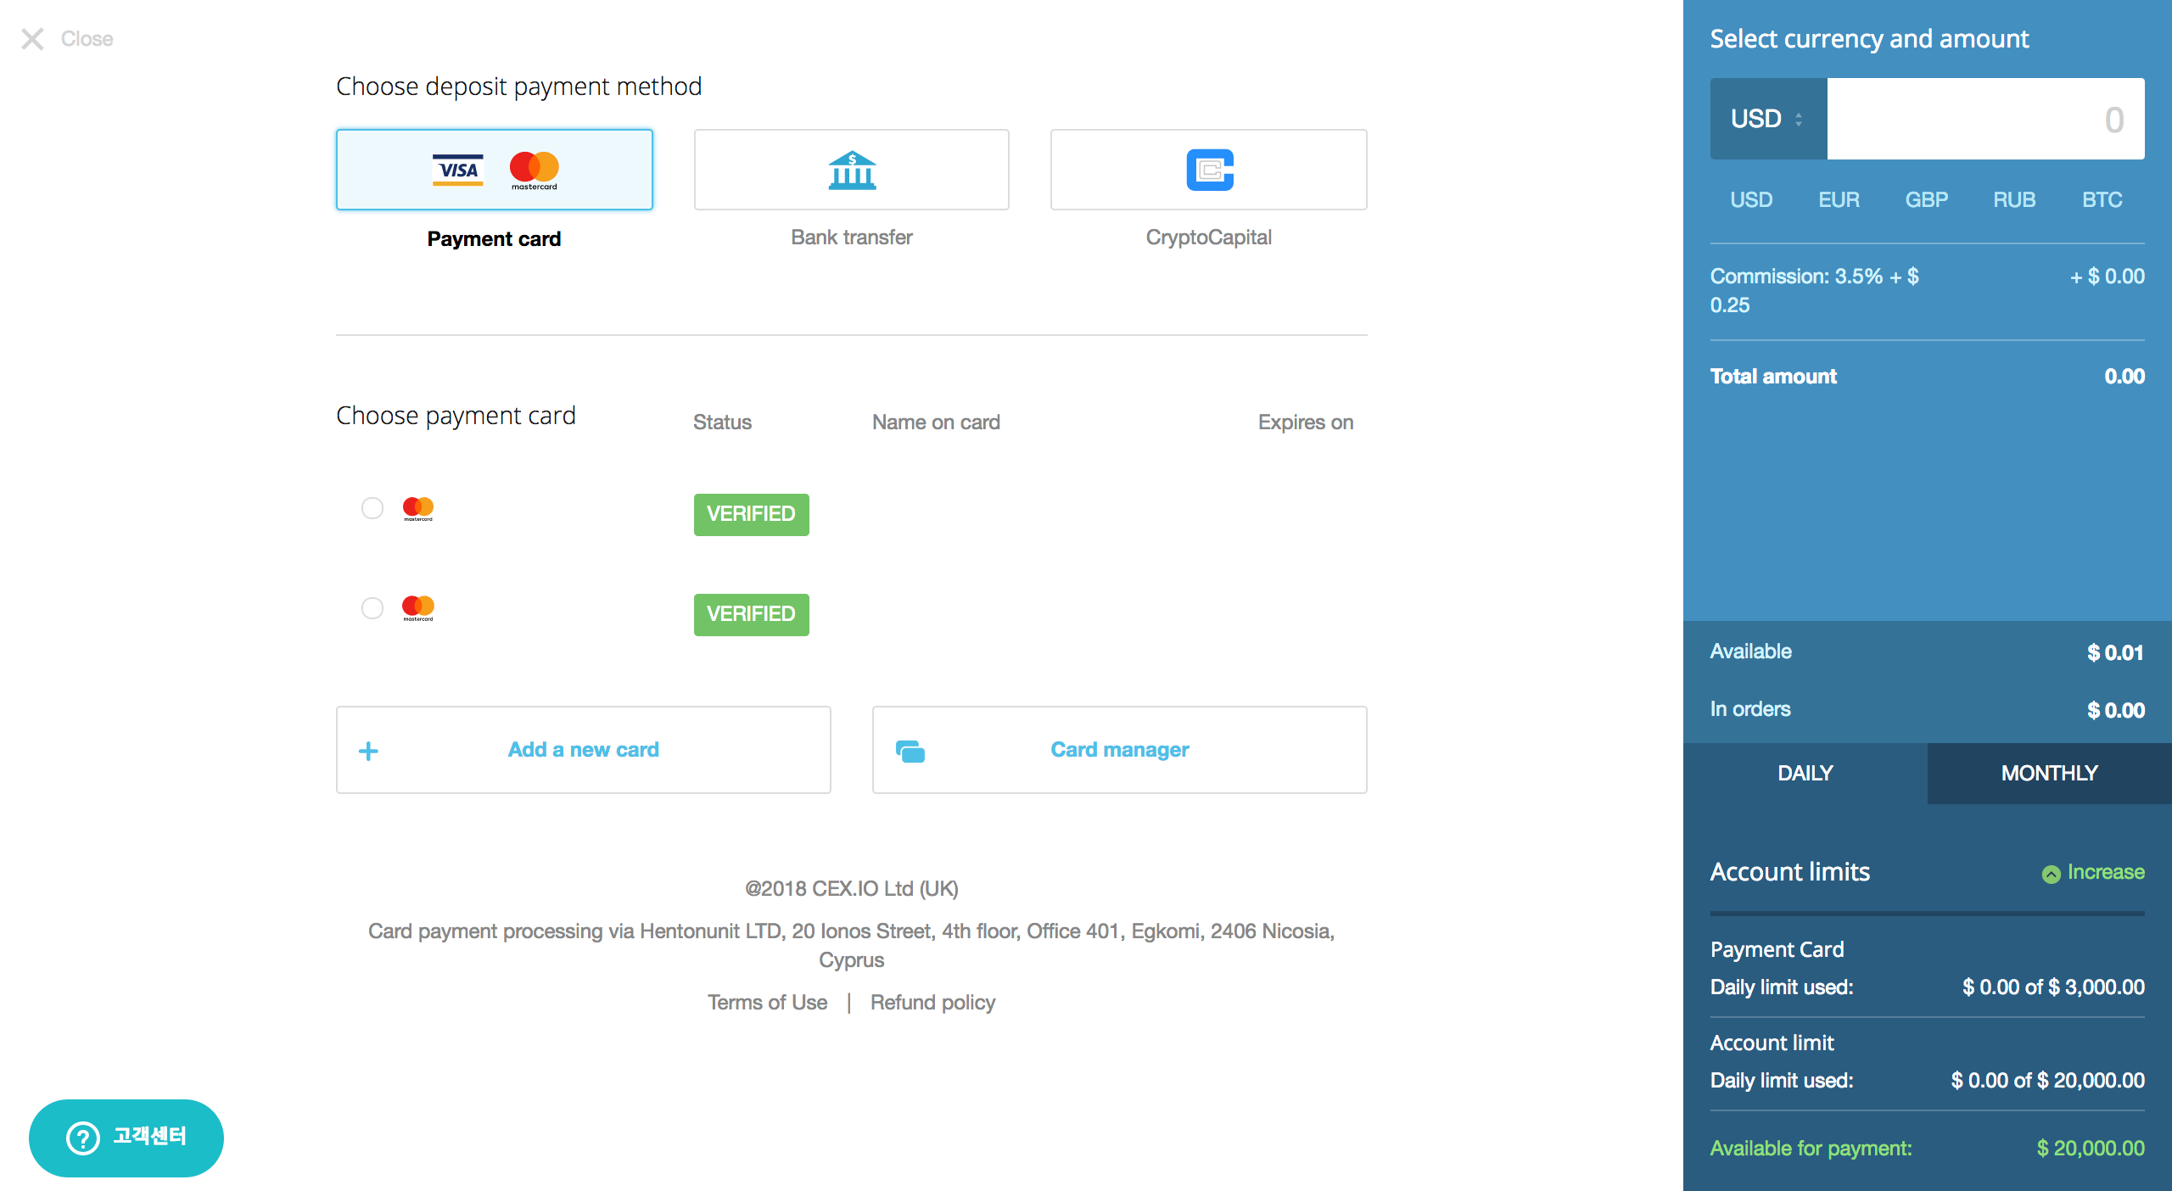This screenshot has width=2172, height=1191.
Task: Click the Commission: 3.5% + $ 0.25 text
Action: (1815, 291)
